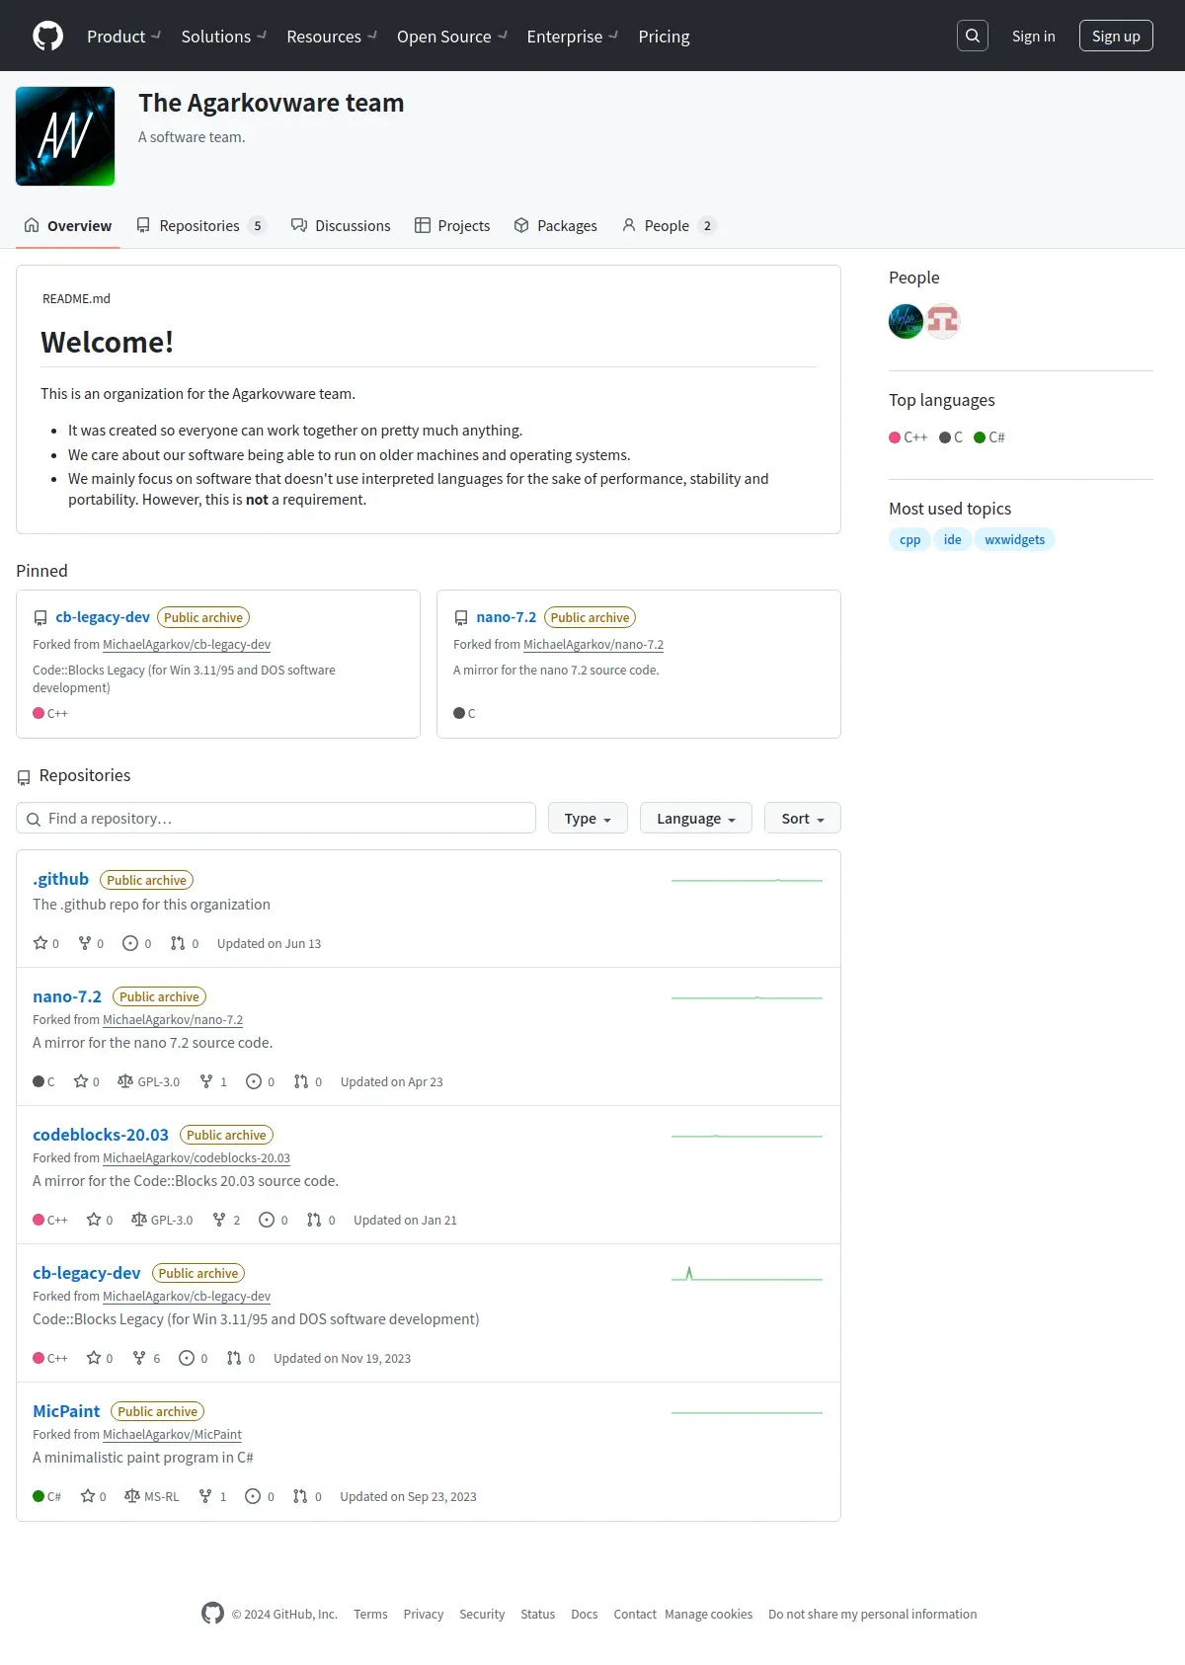Expand the Solutions menu
The width and height of the screenshot is (1185, 1665).
coord(223,36)
